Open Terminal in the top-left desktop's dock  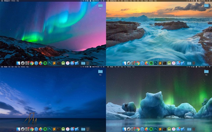59,63
